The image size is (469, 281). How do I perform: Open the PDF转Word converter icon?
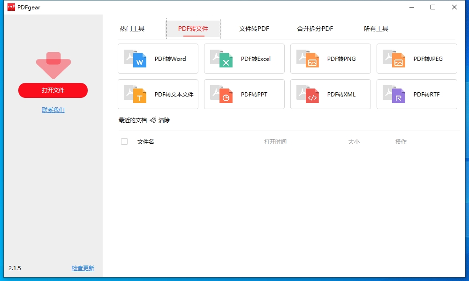coord(135,59)
